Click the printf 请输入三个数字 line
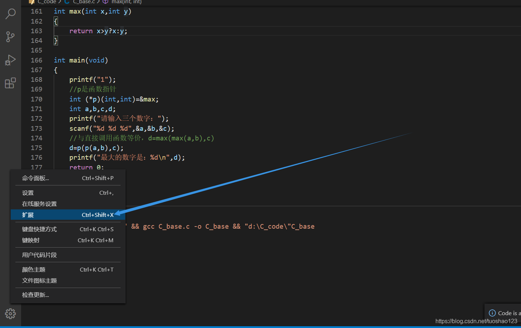 click(119, 118)
